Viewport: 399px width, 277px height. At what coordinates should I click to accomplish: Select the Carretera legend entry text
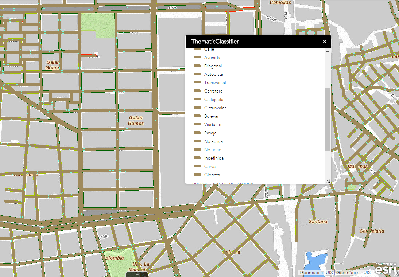point(213,91)
